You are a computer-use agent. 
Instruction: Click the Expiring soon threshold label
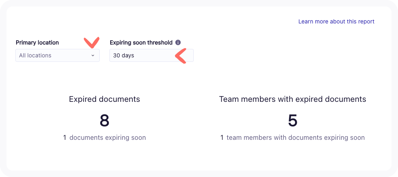pos(141,42)
